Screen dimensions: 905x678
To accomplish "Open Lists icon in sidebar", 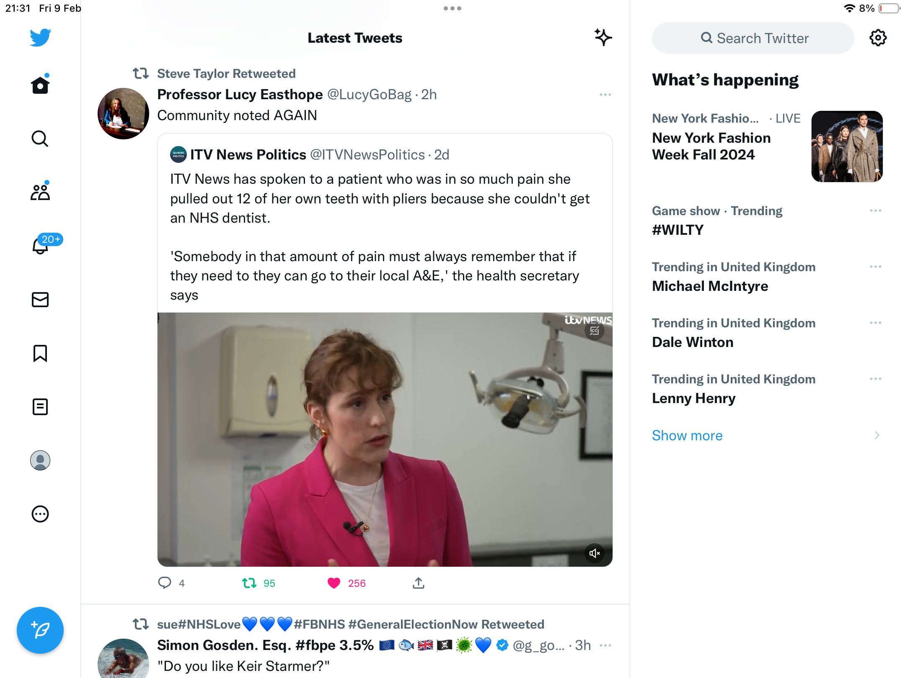I will coord(40,407).
